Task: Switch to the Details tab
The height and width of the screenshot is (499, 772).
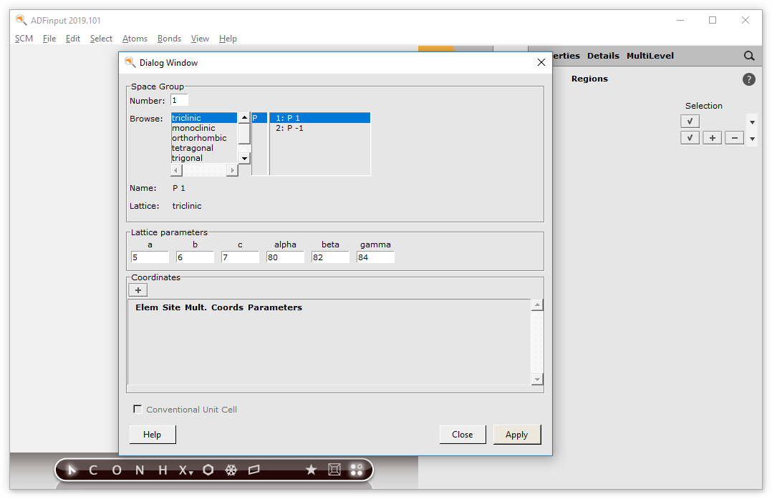Action: click(x=603, y=55)
